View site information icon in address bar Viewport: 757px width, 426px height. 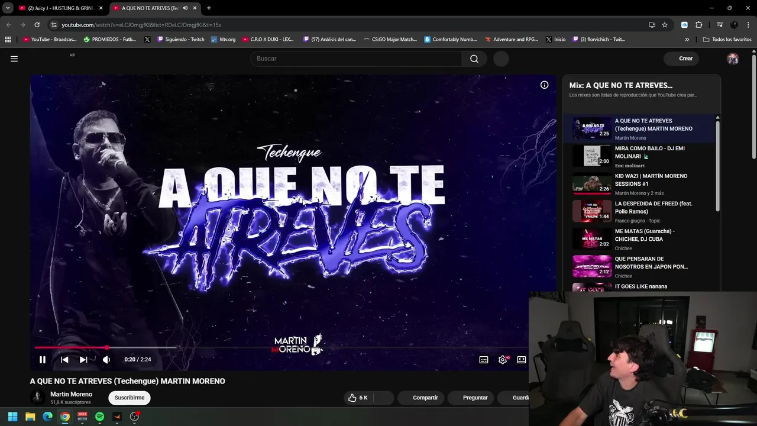click(x=53, y=25)
